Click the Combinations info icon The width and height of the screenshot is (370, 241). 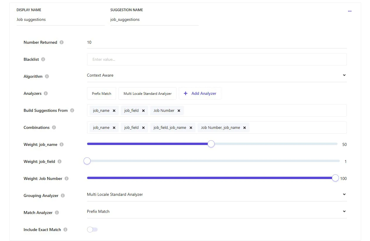54,127
